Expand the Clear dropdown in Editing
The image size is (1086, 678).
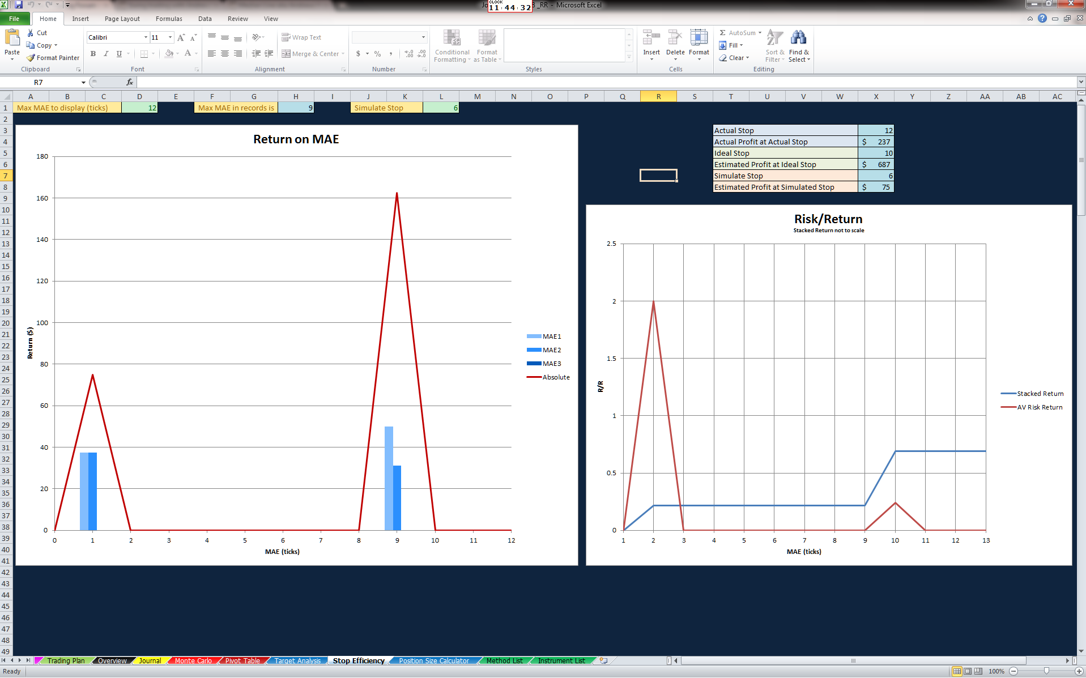(748, 58)
